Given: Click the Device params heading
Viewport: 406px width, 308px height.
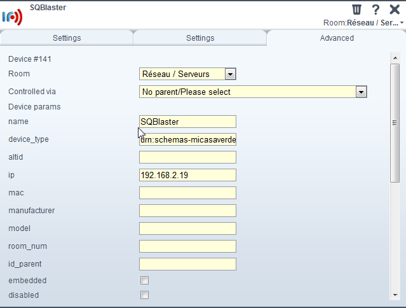Looking at the screenshot, I should 34,107.
